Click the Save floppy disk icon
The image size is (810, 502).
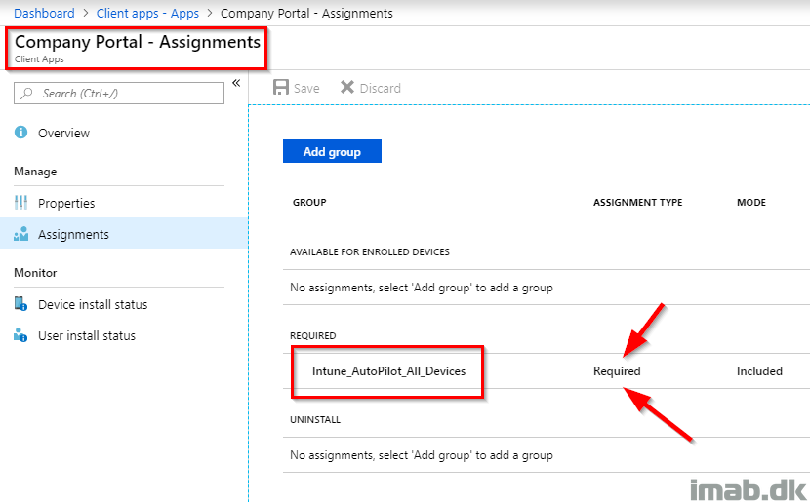pos(280,87)
